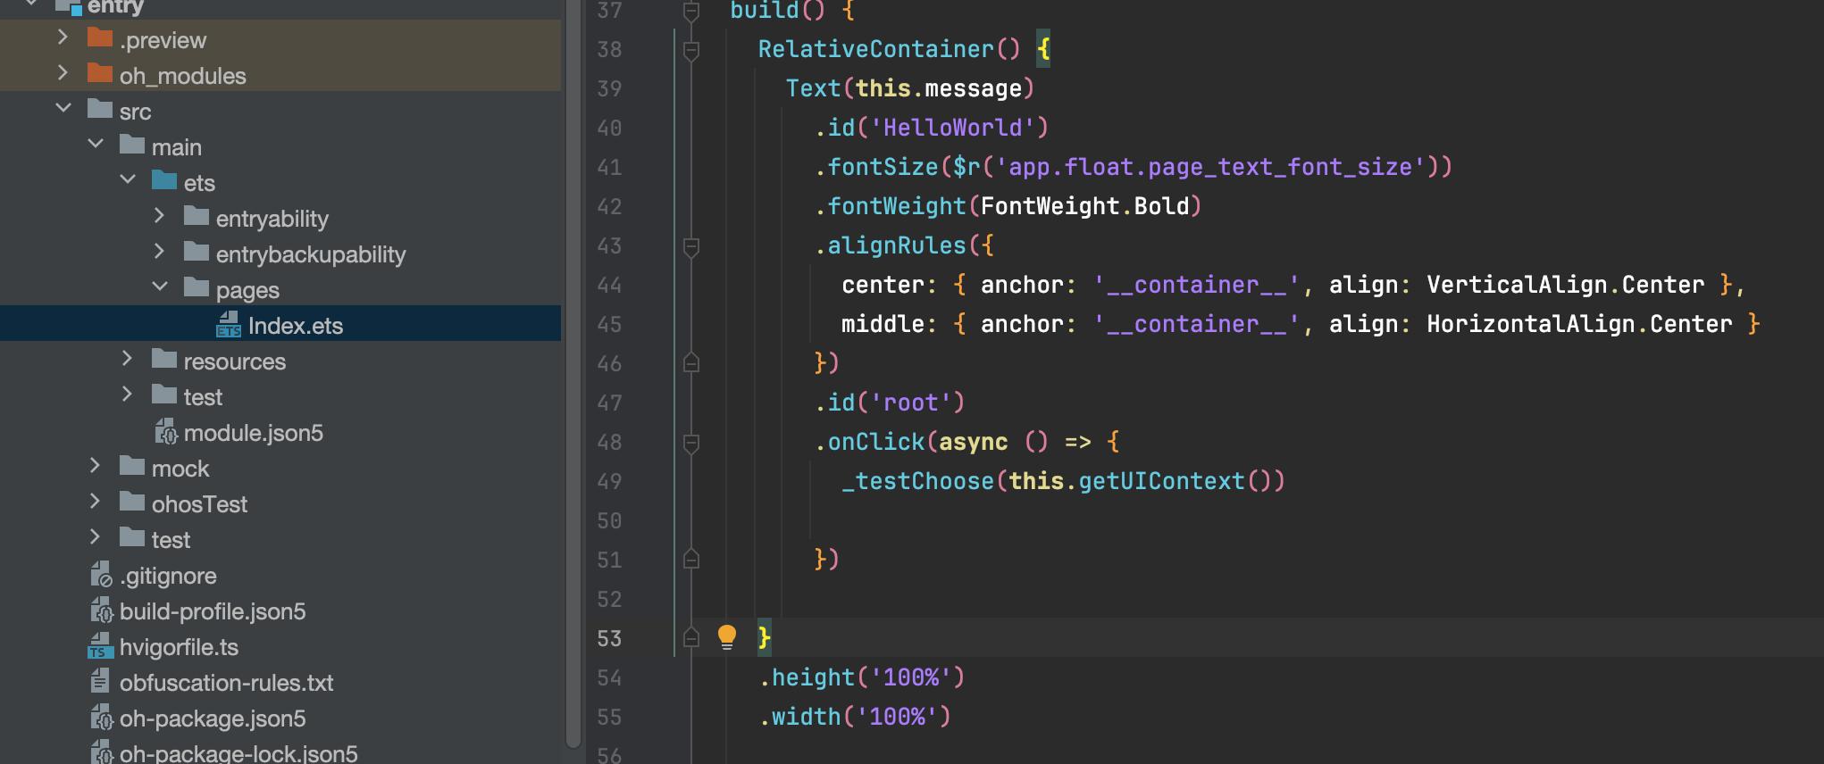This screenshot has height=764, width=1824.
Task: Collapse the pages folder chevron
Action: (160, 288)
